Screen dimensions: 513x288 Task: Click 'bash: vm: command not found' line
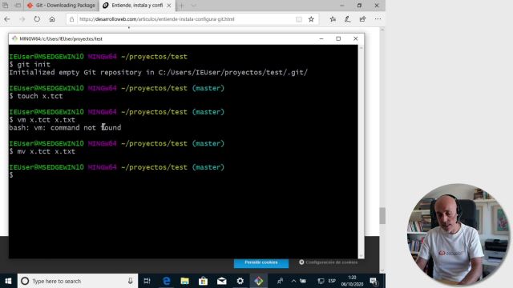(x=65, y=128)
